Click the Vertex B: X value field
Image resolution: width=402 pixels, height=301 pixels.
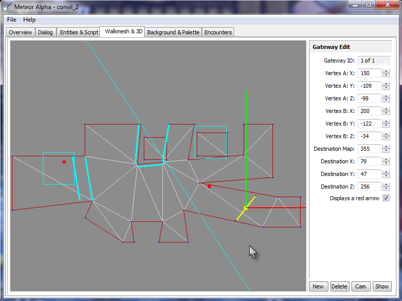point(369,111)
